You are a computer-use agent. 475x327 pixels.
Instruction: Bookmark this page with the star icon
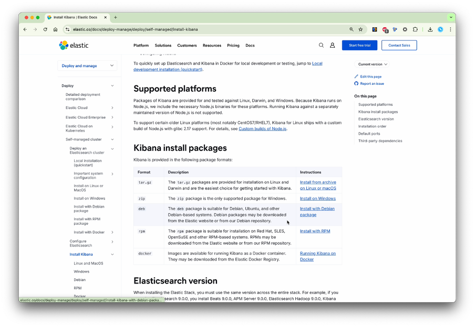360,30
